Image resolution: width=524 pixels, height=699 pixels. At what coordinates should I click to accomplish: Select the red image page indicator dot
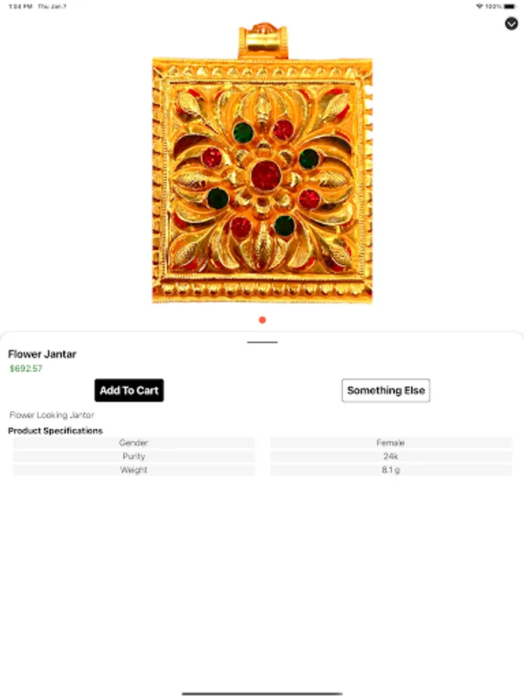pos(262,320)
